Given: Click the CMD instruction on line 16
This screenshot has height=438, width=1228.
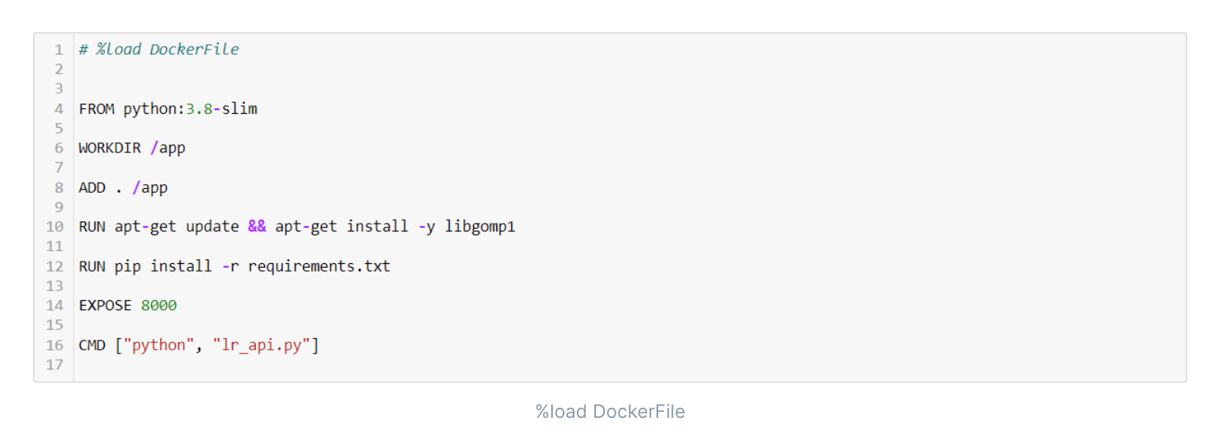Looking at the screenshot, I should coord(91,345).
